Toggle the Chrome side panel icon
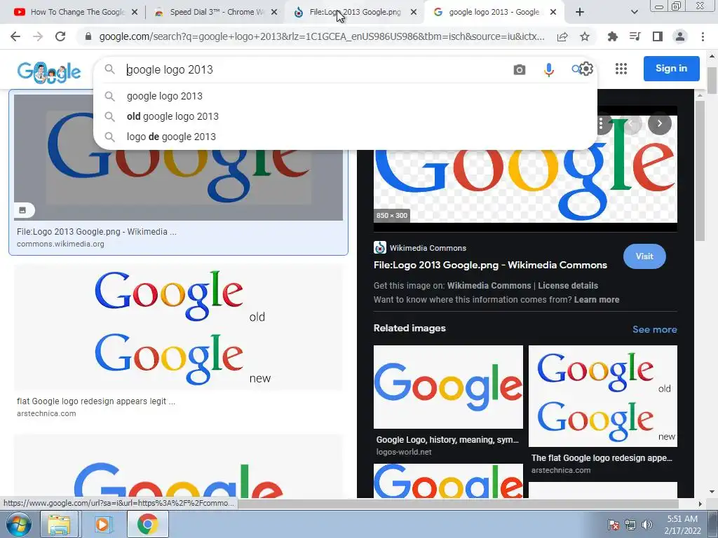Screen dimensions: 718x538 pyautogui.click(x=658, y=36)
